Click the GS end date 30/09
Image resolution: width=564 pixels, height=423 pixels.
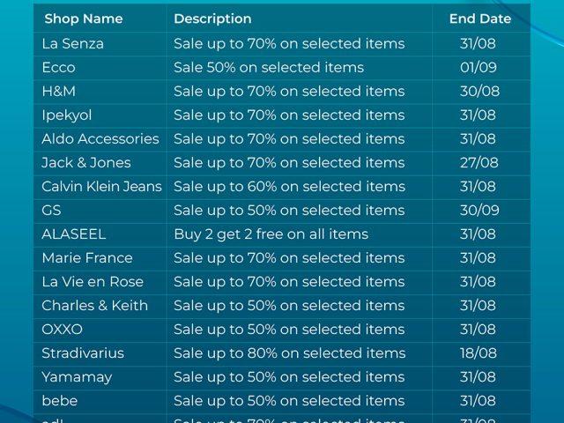pos(479,211)
